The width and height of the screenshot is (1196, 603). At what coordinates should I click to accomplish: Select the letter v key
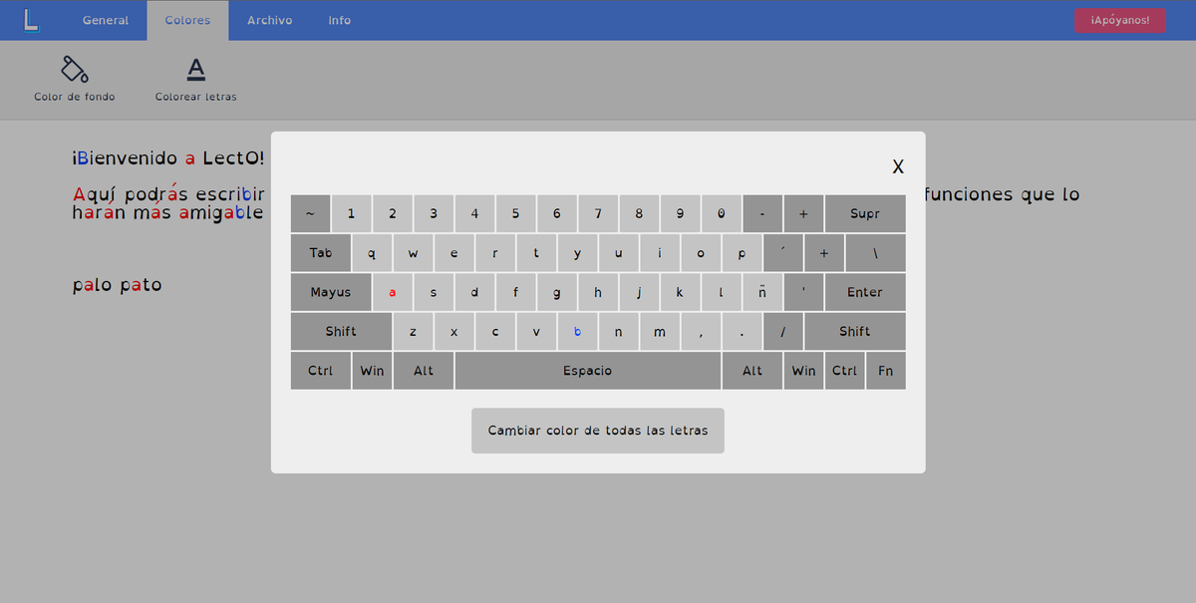tap(536, 331)
